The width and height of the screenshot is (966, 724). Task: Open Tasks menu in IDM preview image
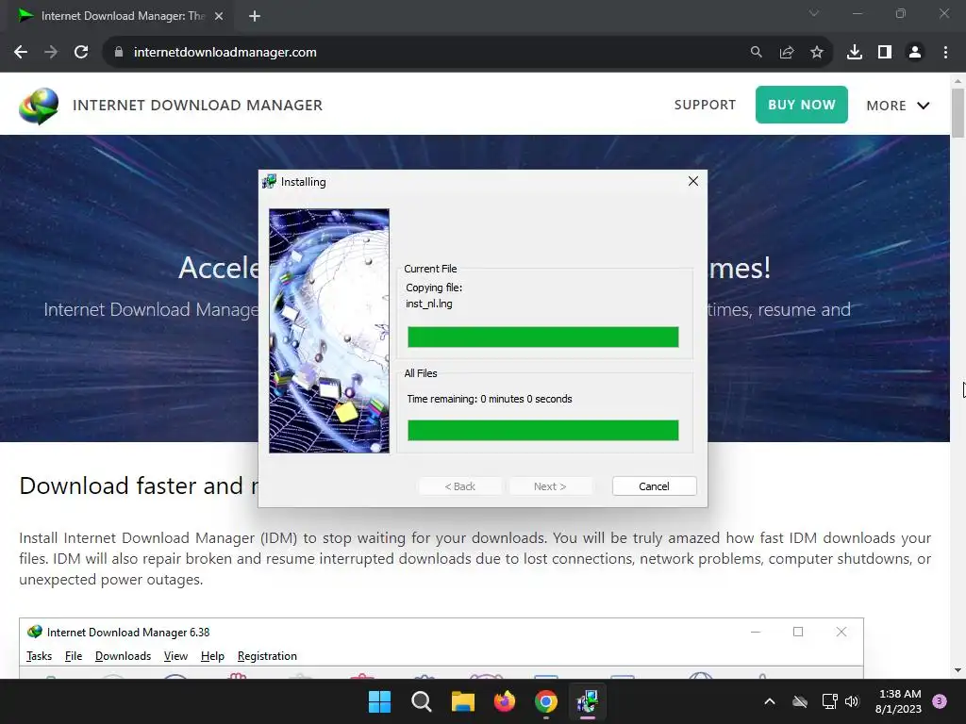pos(39,656)
